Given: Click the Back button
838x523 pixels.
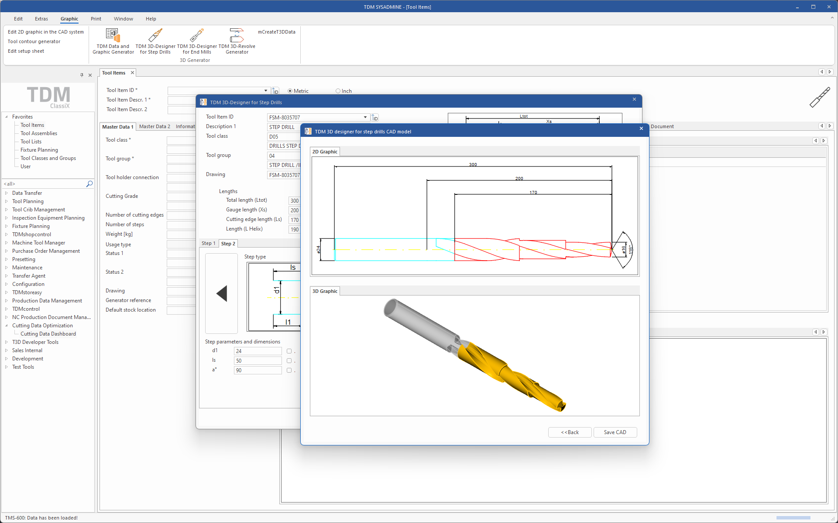Looking at the screenshot, I should [570, 432].
